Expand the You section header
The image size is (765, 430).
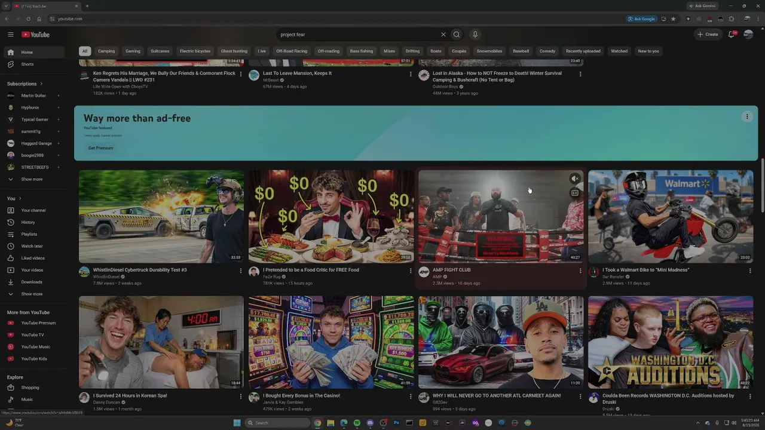(14, 198)
